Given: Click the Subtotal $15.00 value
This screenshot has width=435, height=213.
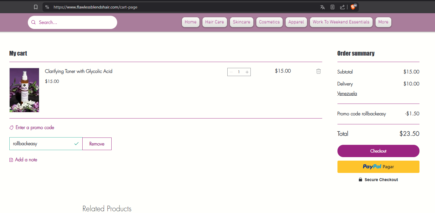Looking at the screenshot, I should (411, 72).
